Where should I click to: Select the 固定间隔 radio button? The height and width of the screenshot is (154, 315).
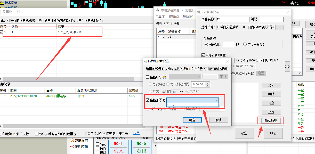206,44
